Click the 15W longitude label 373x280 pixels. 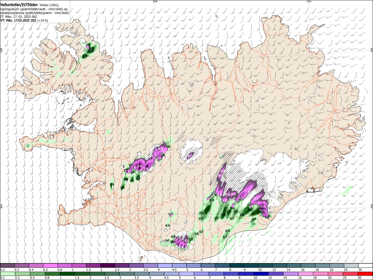[309, 1]
